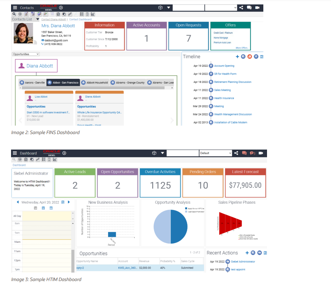Open Lisa Abbot contact card link

coord(41,97)
